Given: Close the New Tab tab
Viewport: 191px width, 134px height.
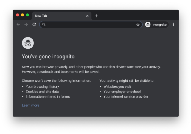Looking at the screenshot, I should 87,16.
